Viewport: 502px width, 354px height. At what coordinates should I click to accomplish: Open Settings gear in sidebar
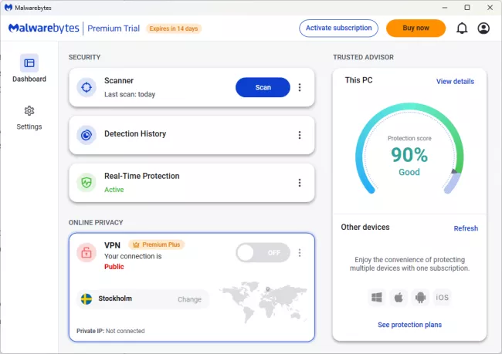(x=29, y=111)
